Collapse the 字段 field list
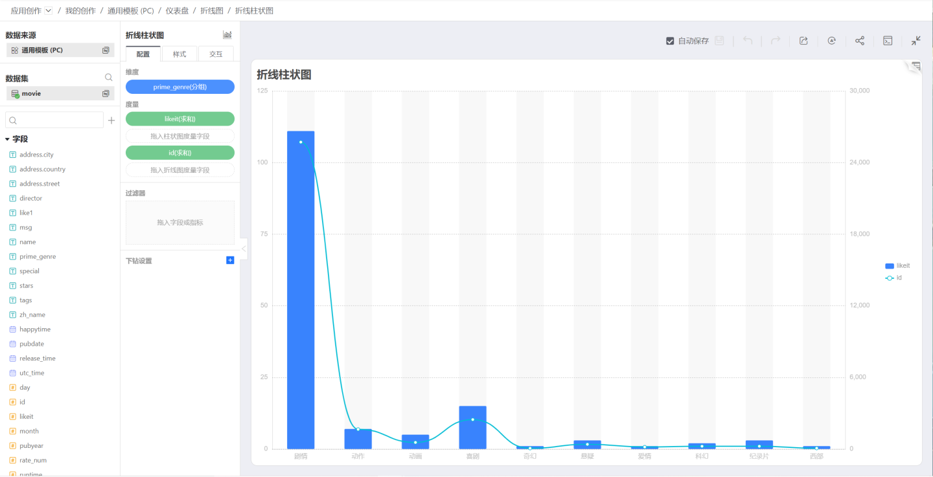 tap(7, 139)
